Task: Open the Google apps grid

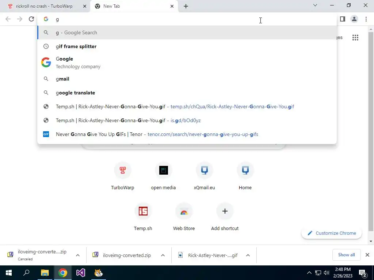Action: click(x=355, y=38)
